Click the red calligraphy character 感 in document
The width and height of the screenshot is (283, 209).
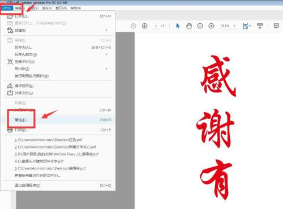pyautogui.click(x=218, y=75)
